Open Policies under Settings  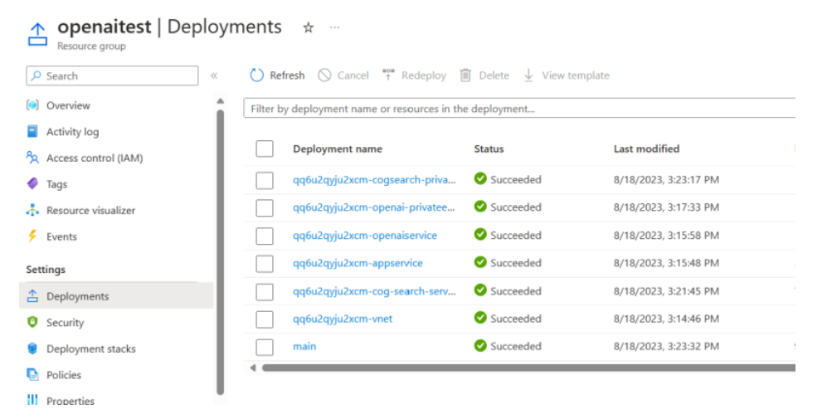pos(64,375)
